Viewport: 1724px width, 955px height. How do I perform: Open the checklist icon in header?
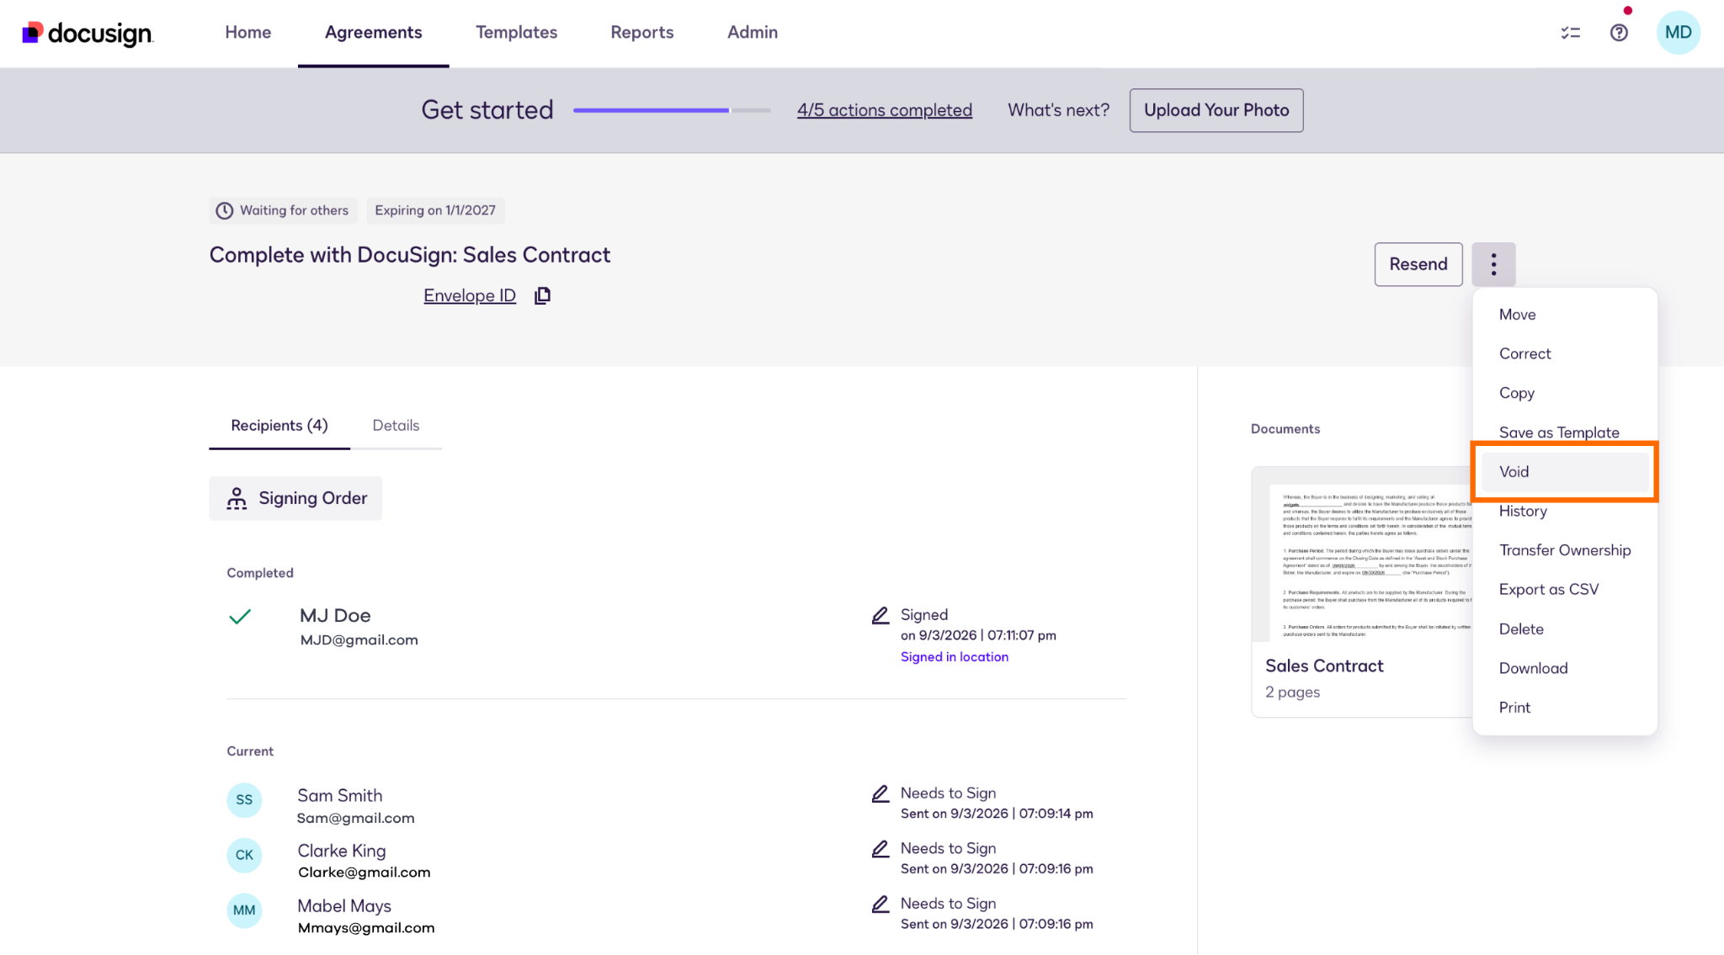coord(1570,33)
